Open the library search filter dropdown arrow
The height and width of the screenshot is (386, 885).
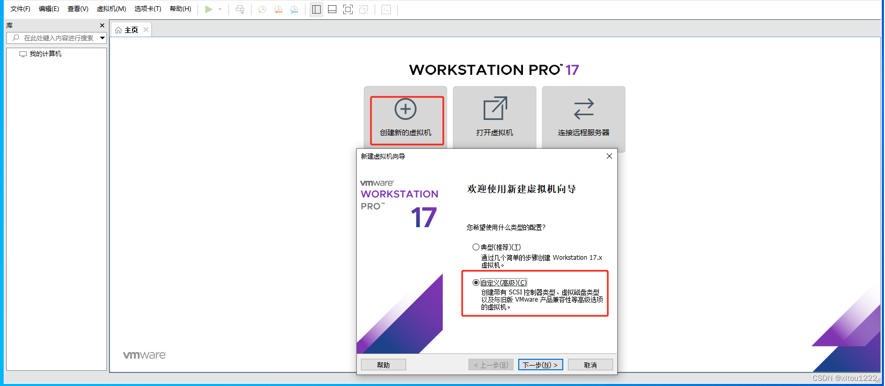[x=103, y=38]
